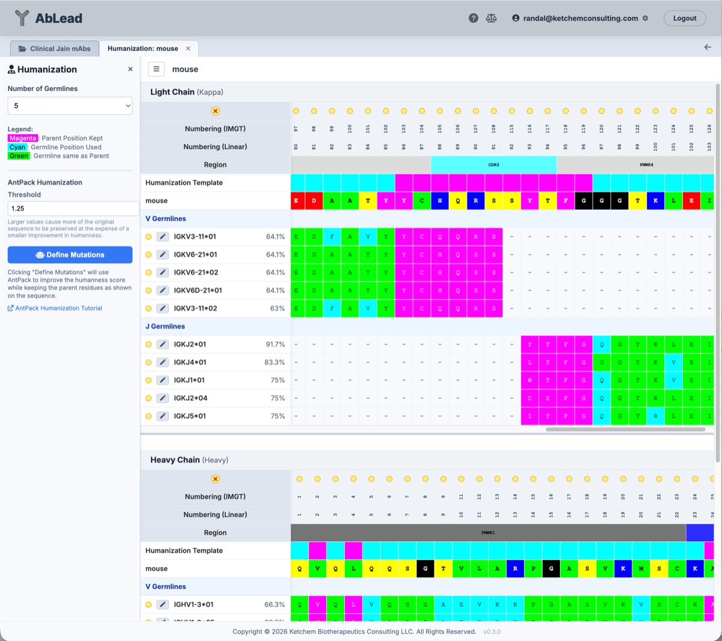Click the AntPack Threshold input field

[x=73, y=209]
